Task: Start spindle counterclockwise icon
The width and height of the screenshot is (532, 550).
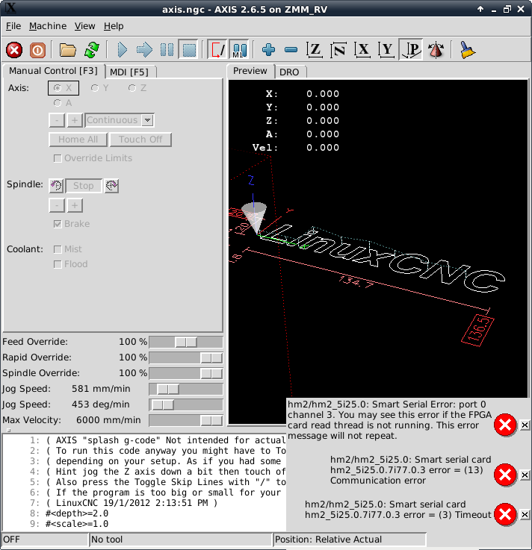Action: (x=56, y=186)
